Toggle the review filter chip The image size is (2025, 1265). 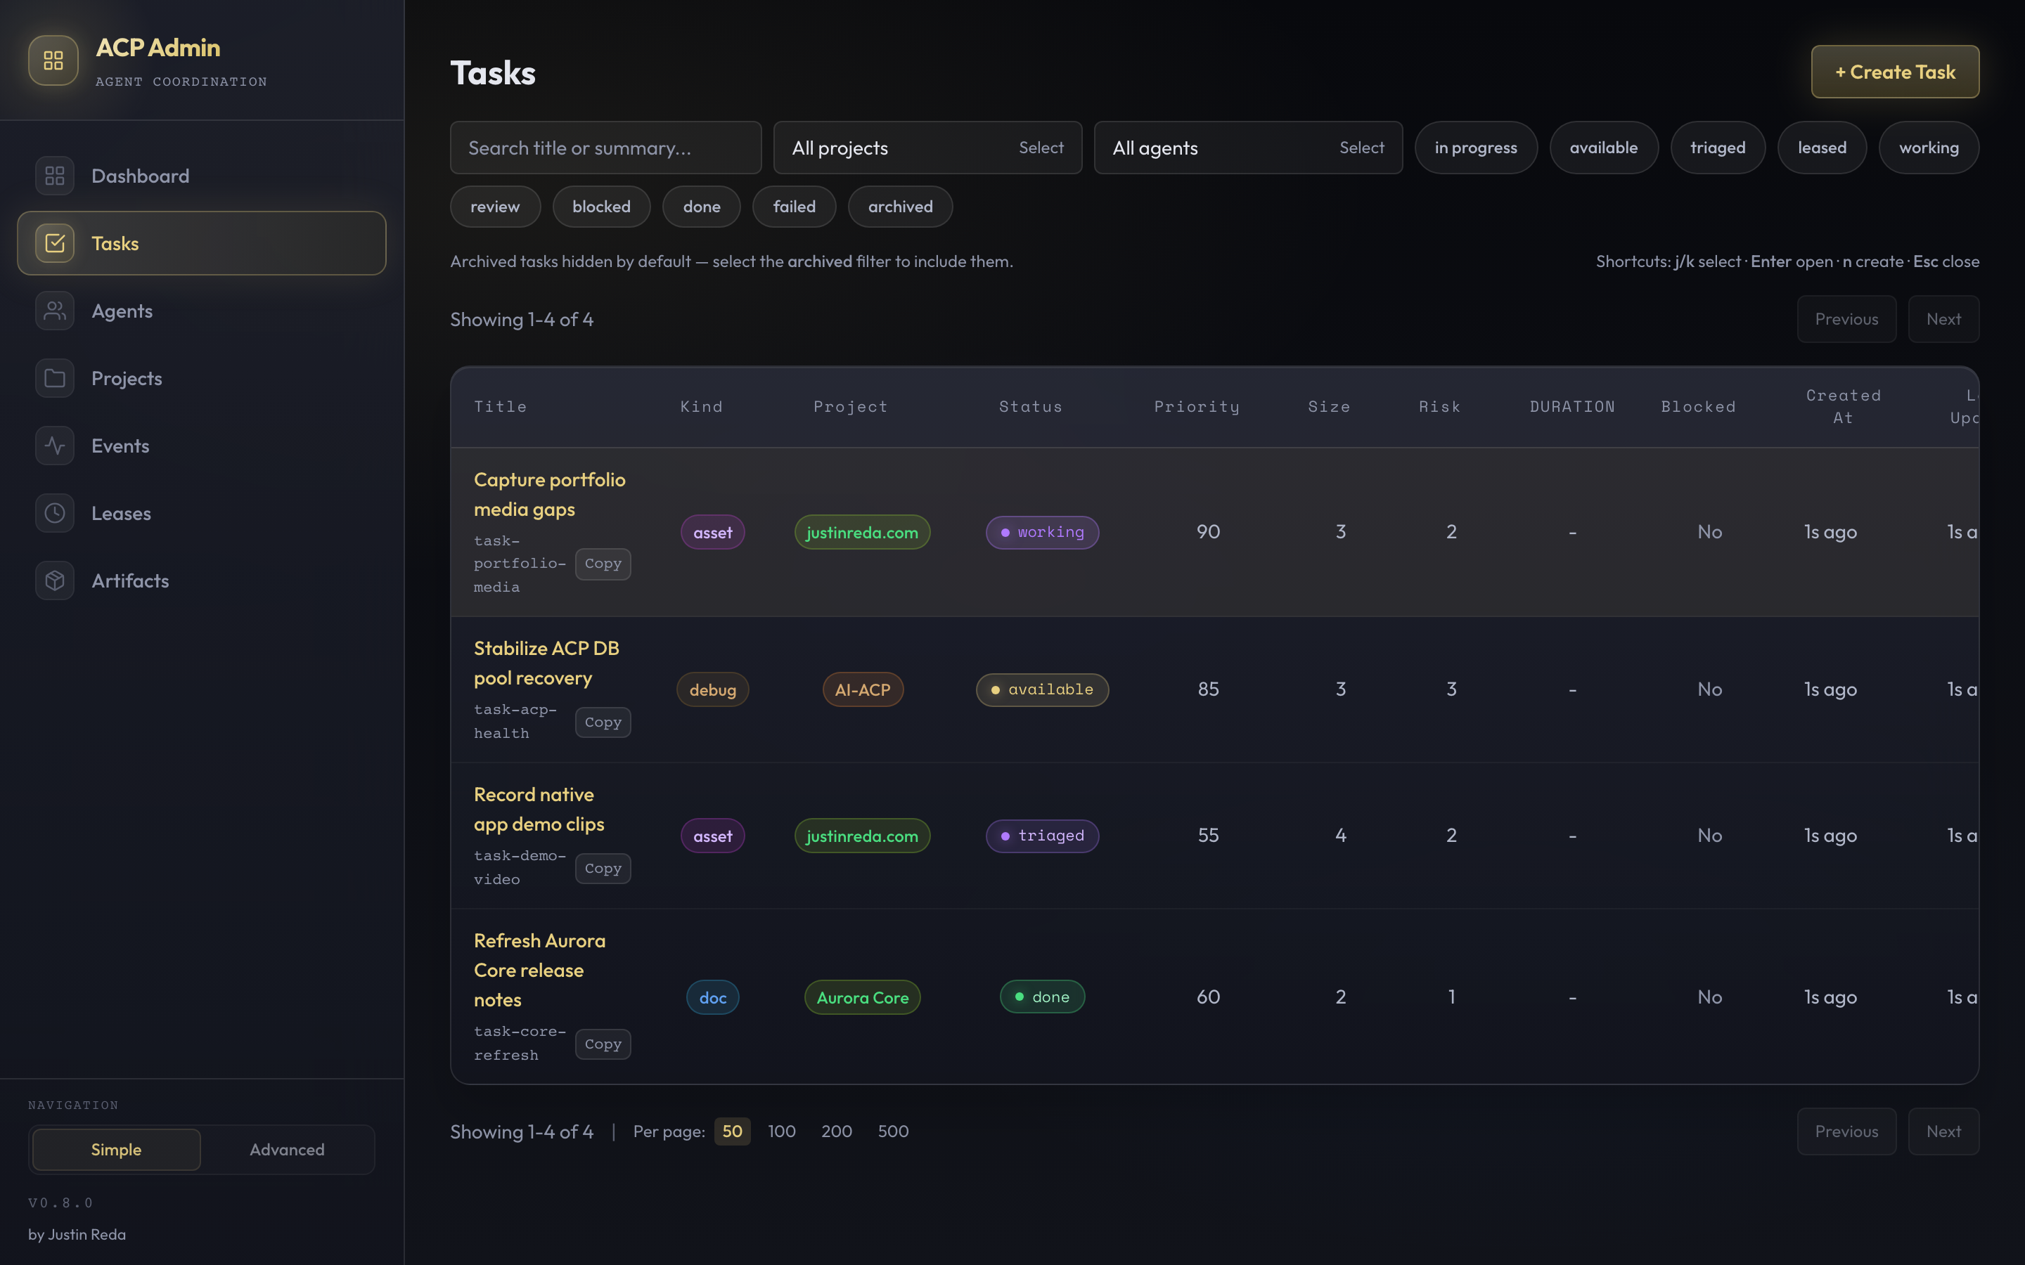point(496,207)
